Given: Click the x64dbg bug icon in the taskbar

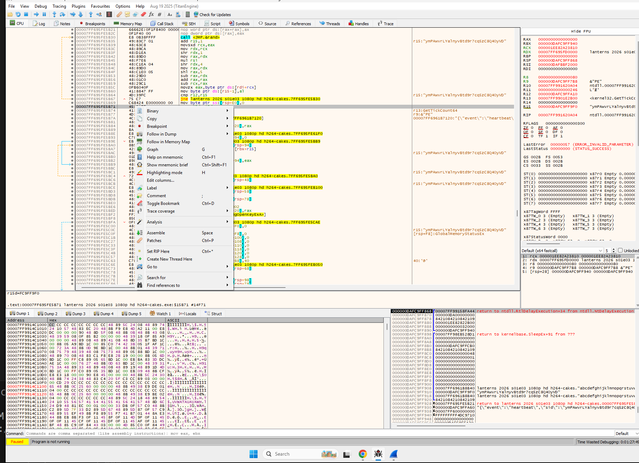Looking at the screenshot, I should [x=378, y=454].
